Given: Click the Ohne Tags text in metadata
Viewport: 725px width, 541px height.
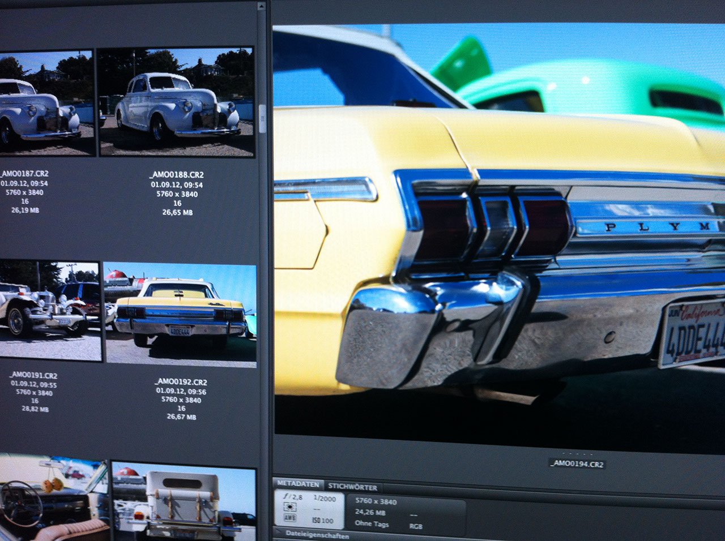Looking at the screenshot, I should pyautogui.click(x=372, y=523).
